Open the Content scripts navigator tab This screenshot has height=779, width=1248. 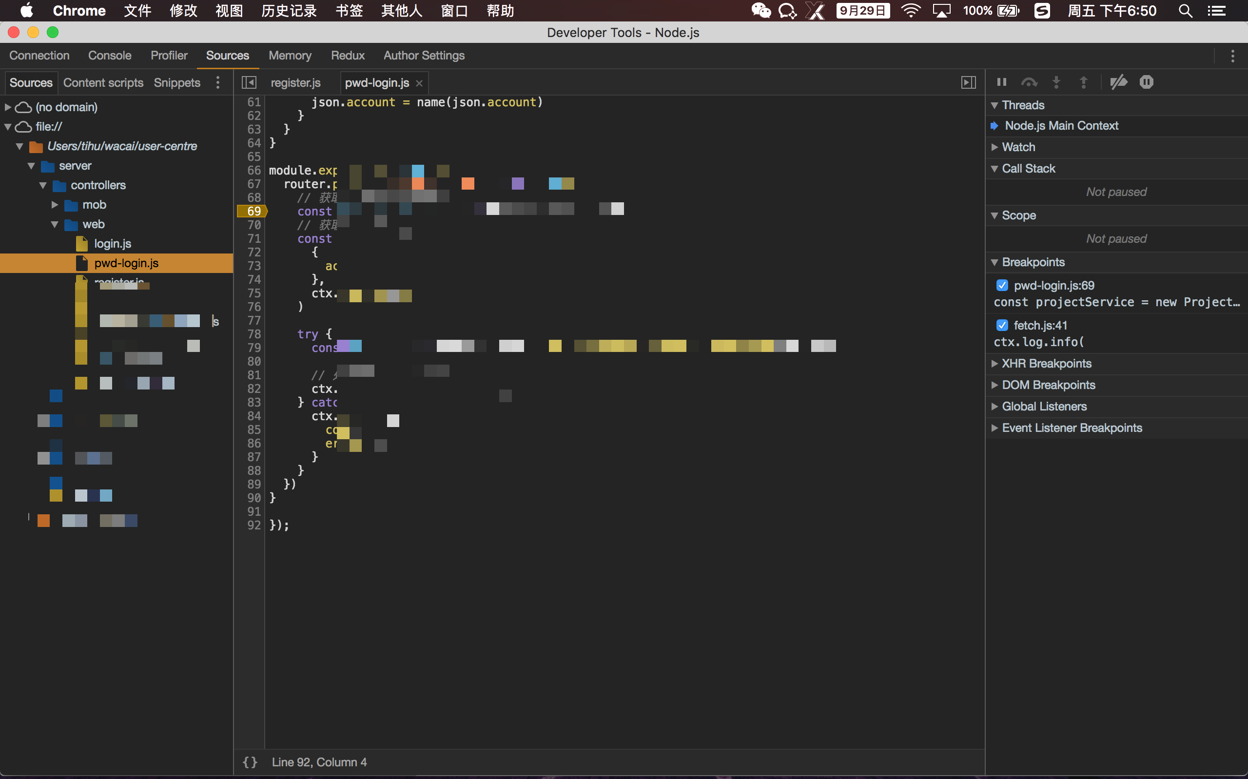103,83
